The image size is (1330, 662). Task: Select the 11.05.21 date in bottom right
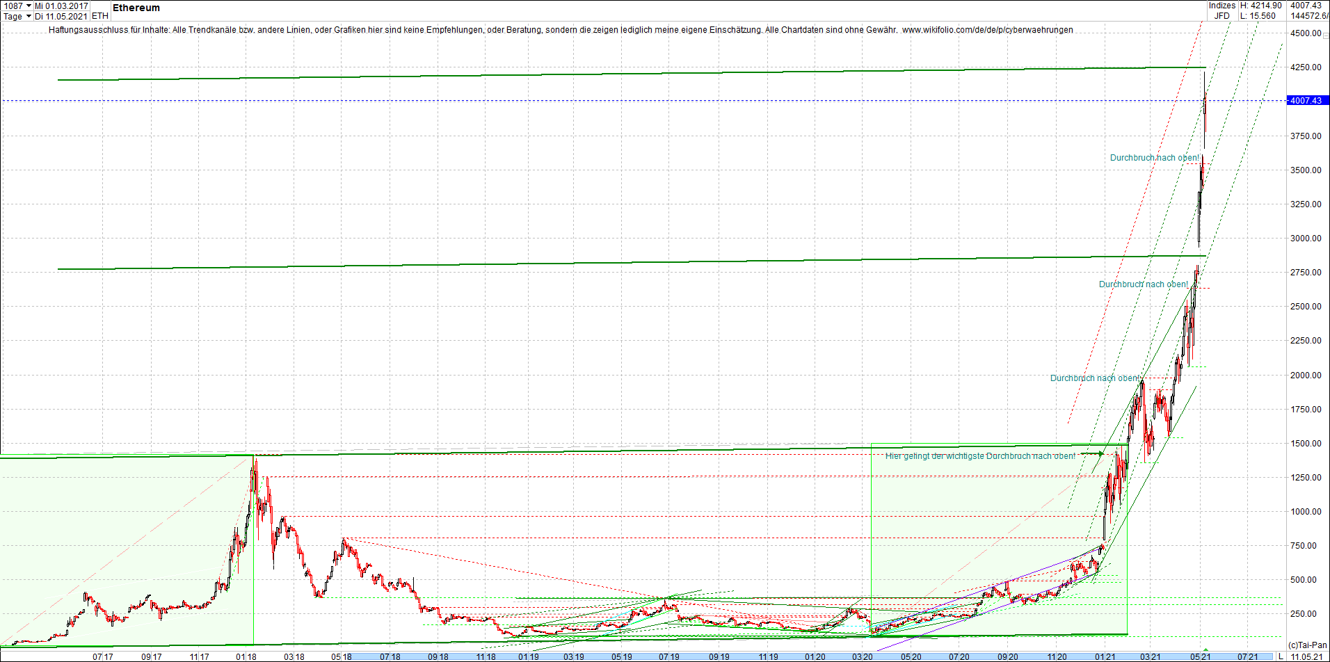1306,655
